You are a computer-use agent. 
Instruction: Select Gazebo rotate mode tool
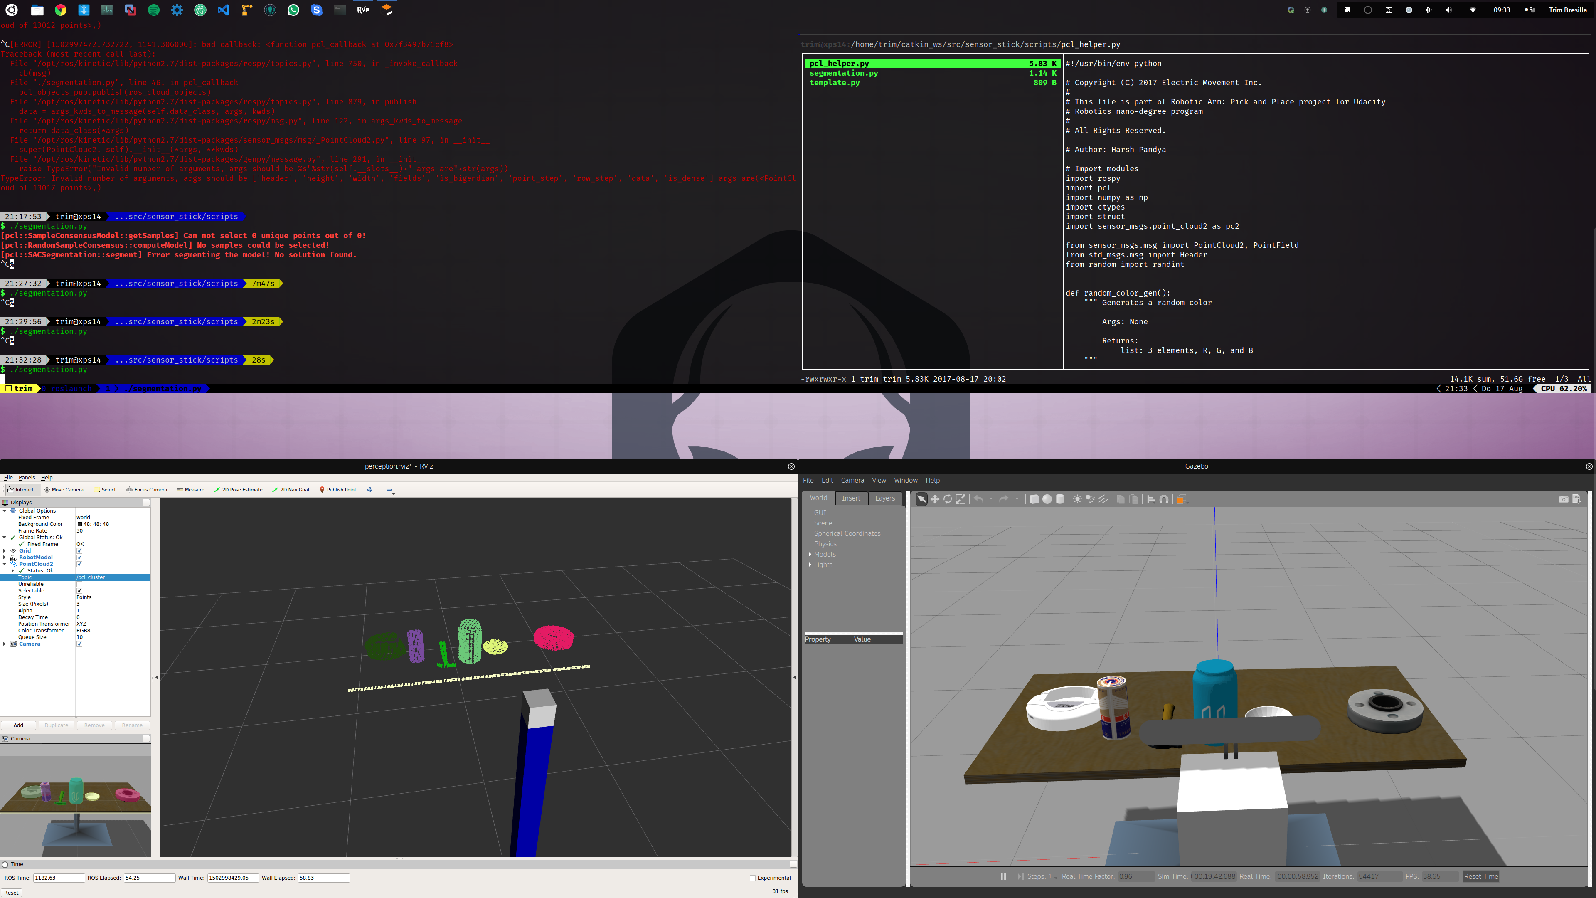tap(947, 499)
